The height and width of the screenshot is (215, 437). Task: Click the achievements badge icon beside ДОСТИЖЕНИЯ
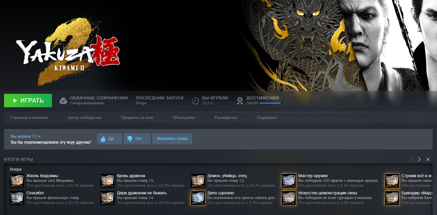240,101
